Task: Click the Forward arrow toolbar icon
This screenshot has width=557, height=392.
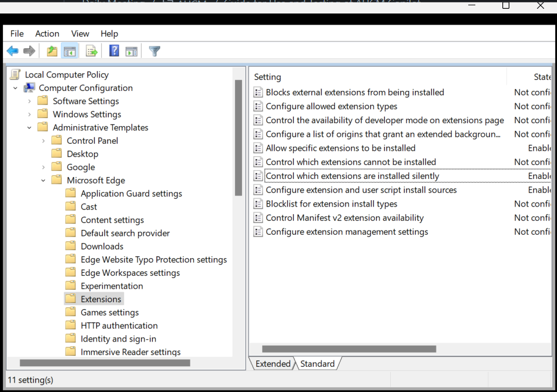Action: [29, 52]
